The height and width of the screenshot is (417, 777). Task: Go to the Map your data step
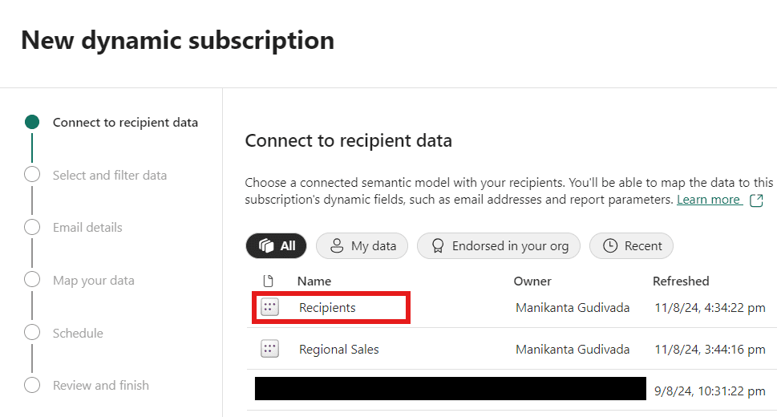(93, 281)
